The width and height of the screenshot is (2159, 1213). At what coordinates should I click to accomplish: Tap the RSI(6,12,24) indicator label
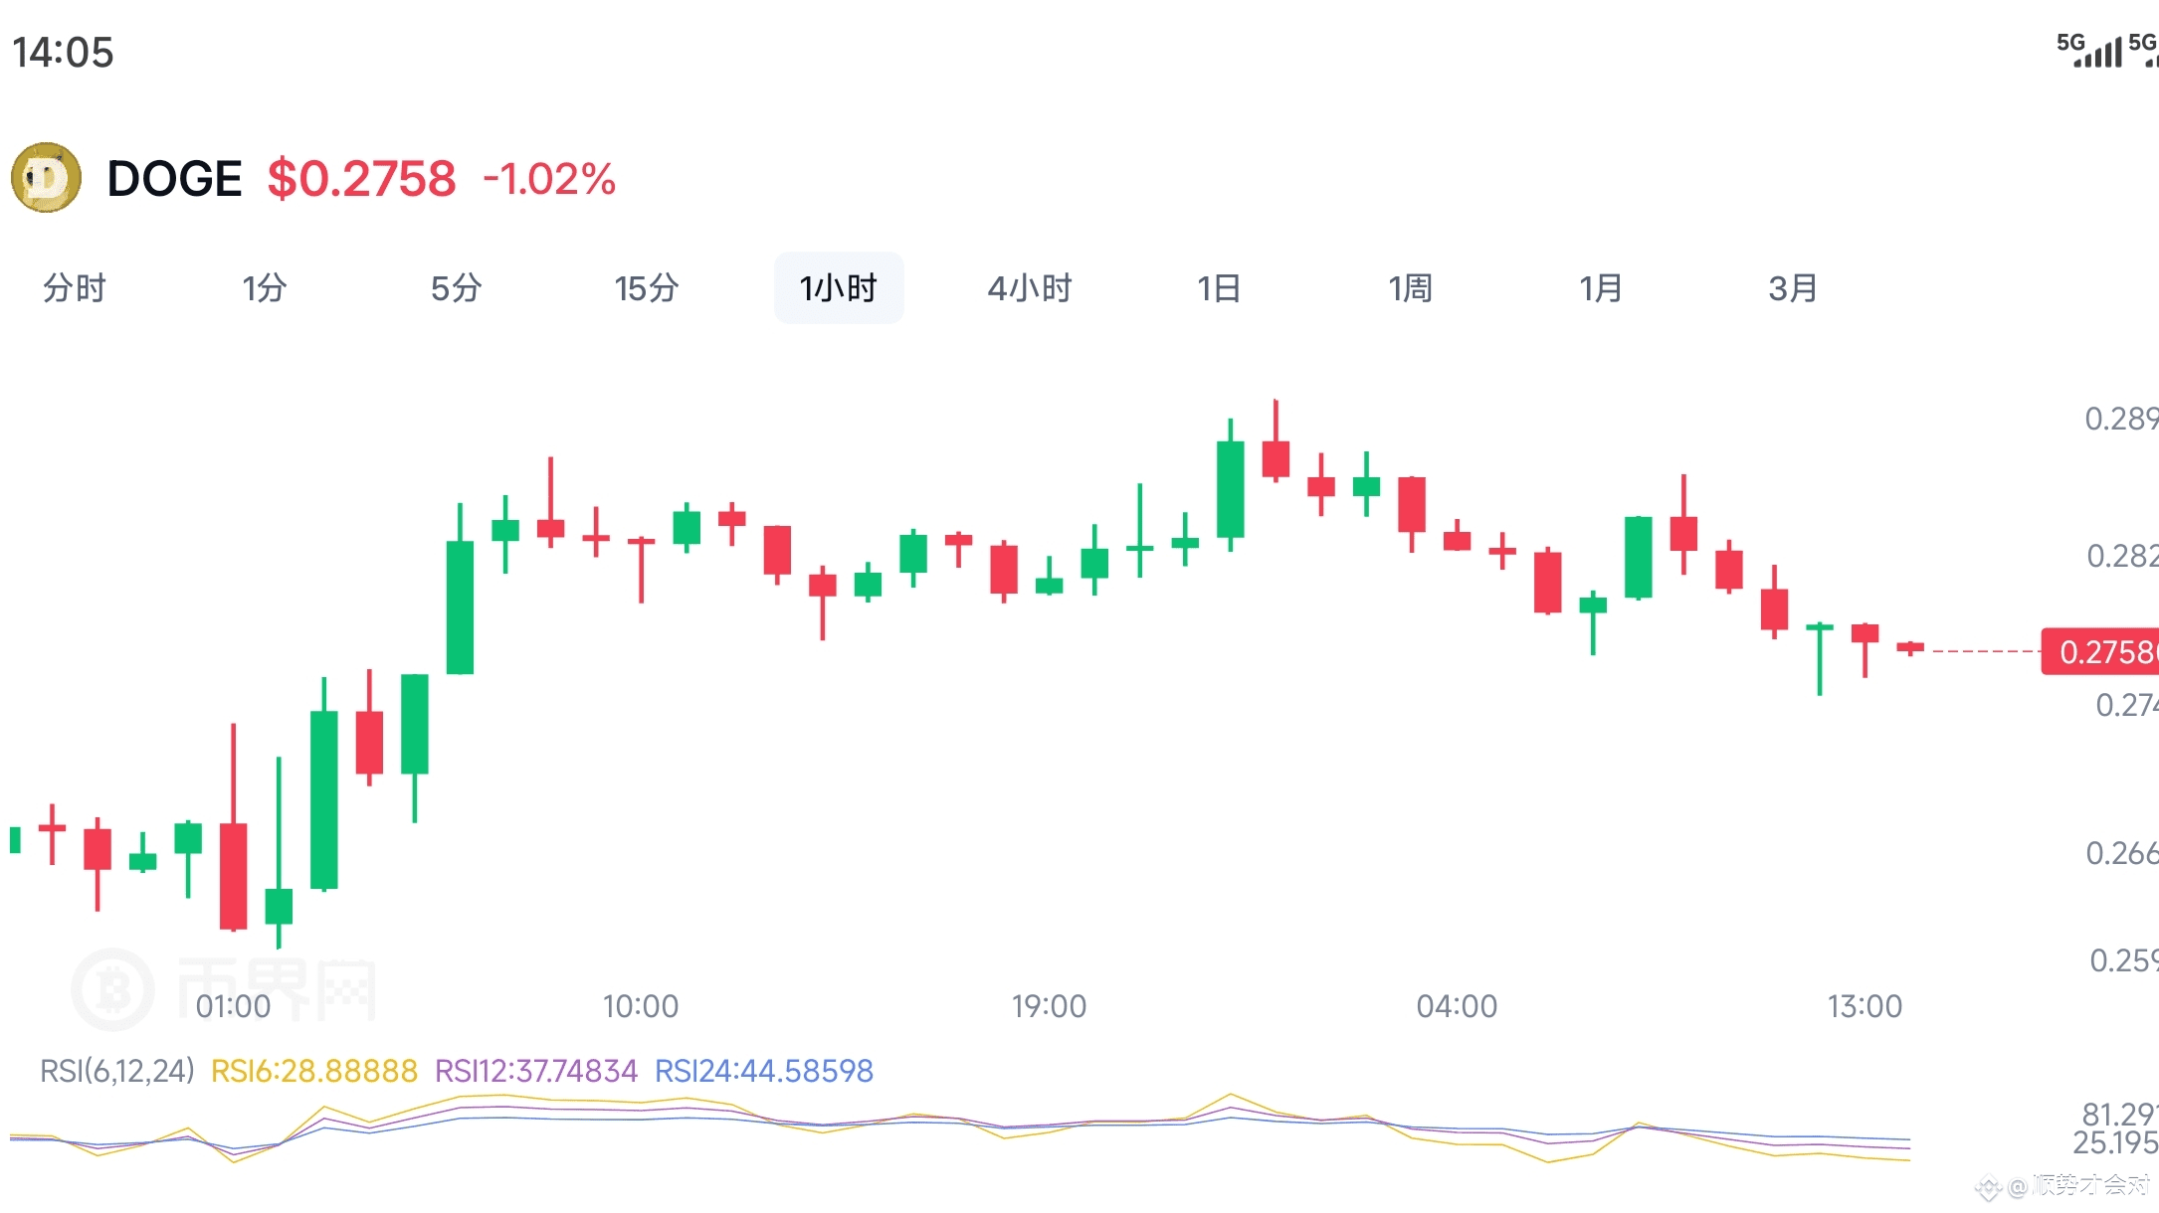click(x=117, y=1071)
